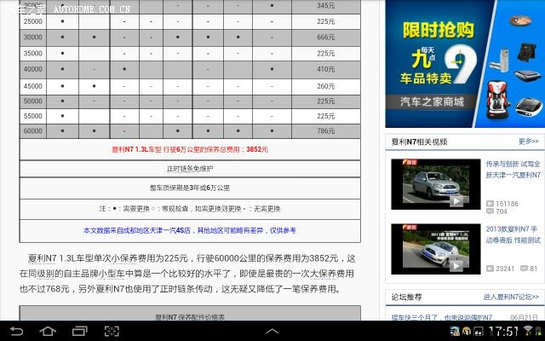Click 更多>> in 夏利N7相关视频 section
This screenshot has height=341, width=545.
tap(527, 142)
